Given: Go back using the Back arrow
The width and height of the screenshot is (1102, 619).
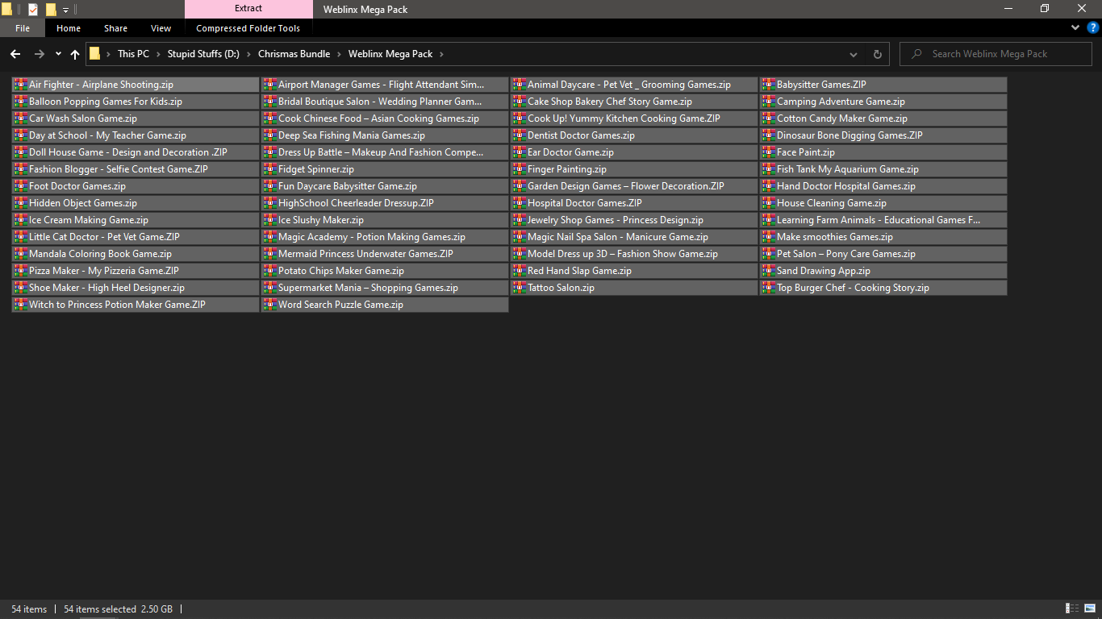Looking at the screenshot, I should coord(15,54).
